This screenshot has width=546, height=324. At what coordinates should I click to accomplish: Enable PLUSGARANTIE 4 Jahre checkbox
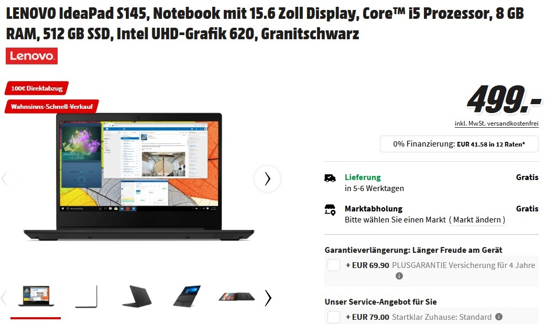click(334, 265)
